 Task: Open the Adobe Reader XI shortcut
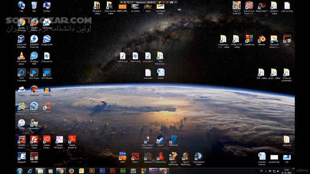click(x=72, y=142)
